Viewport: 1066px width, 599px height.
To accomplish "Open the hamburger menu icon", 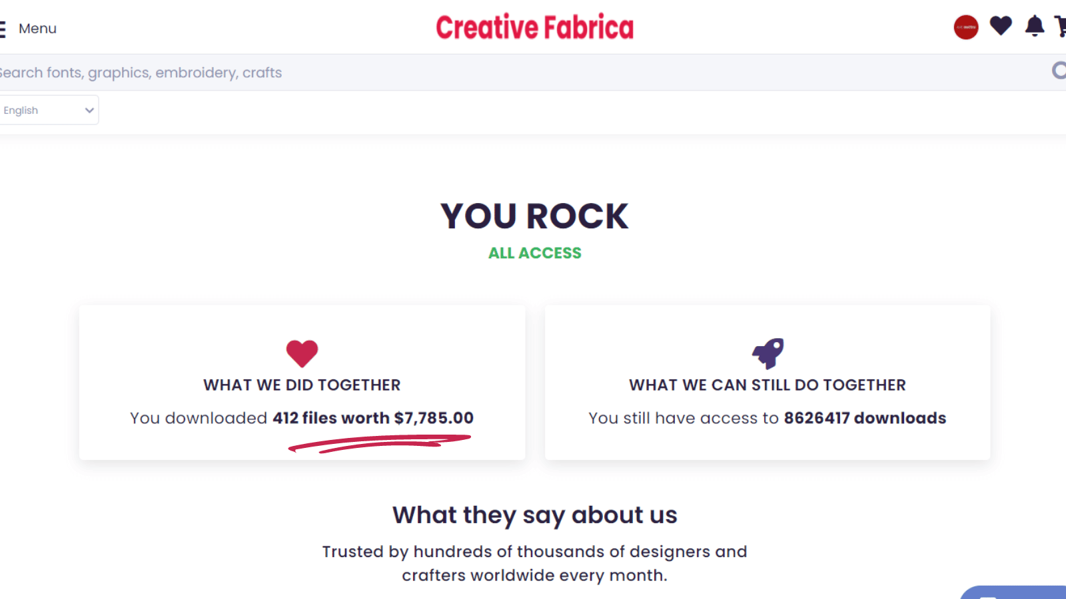I will pos(3,29).
